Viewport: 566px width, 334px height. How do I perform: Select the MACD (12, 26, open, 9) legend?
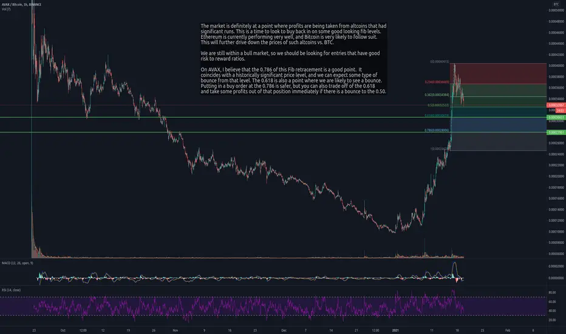(x=18, y=263)
